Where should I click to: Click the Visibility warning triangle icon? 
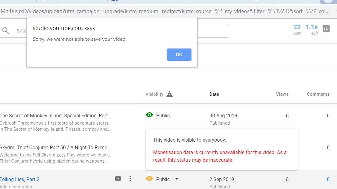(x=170, y=94)
